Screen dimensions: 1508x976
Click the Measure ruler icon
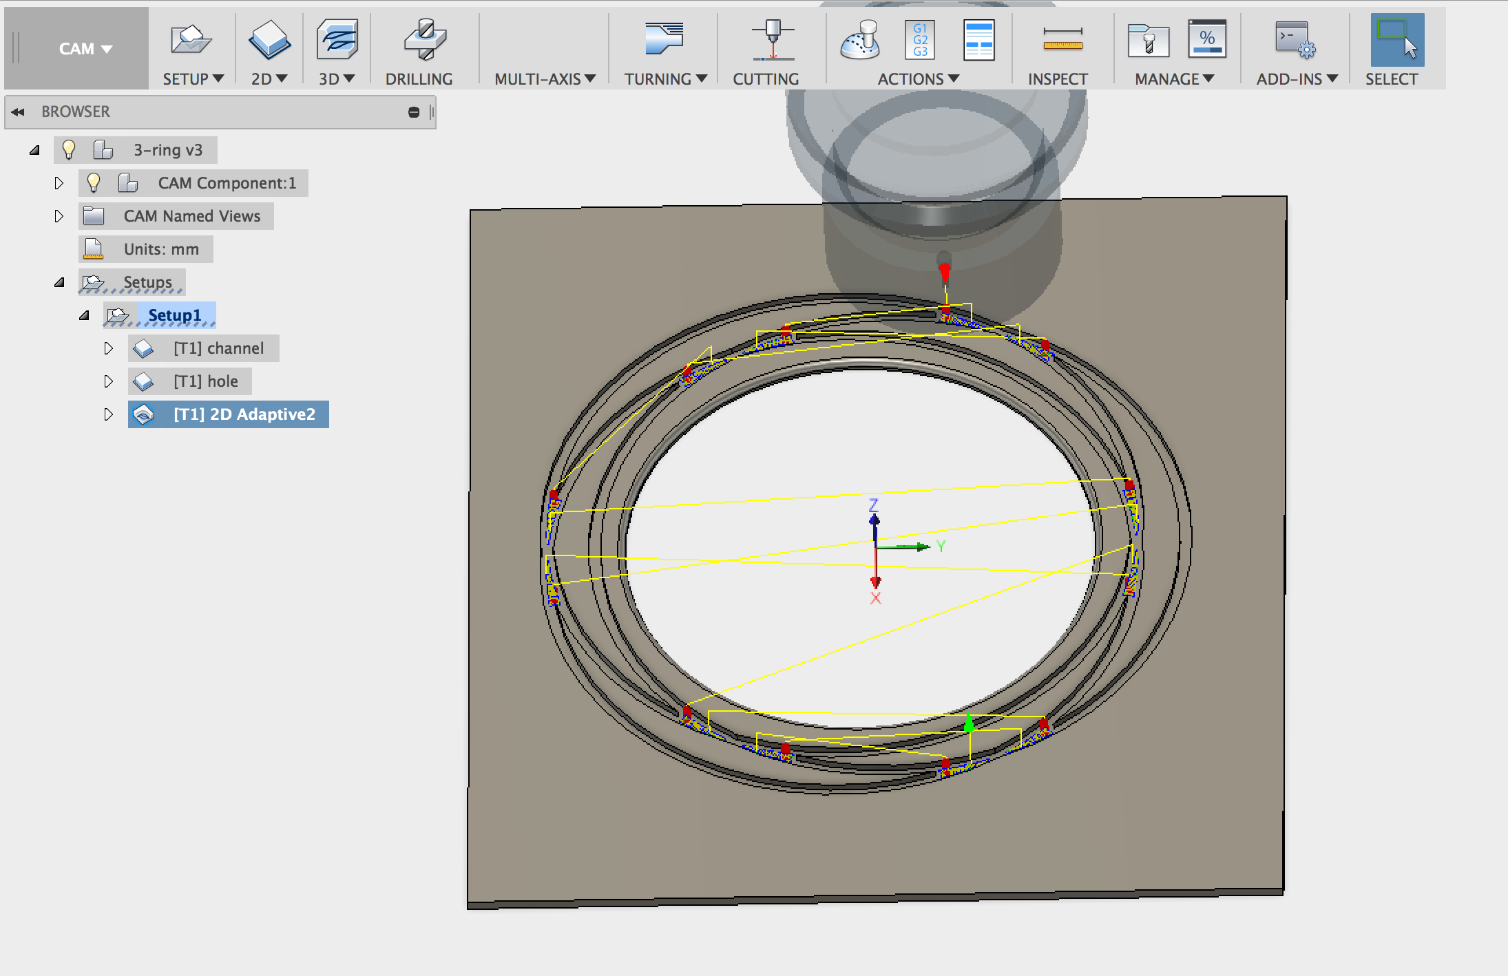(x=1062, y=39)
